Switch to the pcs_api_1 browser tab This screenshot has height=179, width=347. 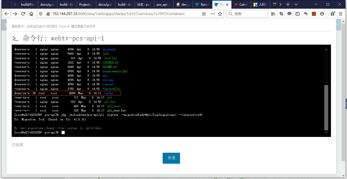click(163, 4)
